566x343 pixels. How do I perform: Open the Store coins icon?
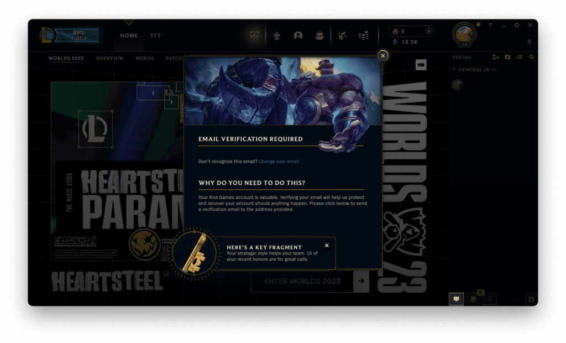click(x=364, y=35)
